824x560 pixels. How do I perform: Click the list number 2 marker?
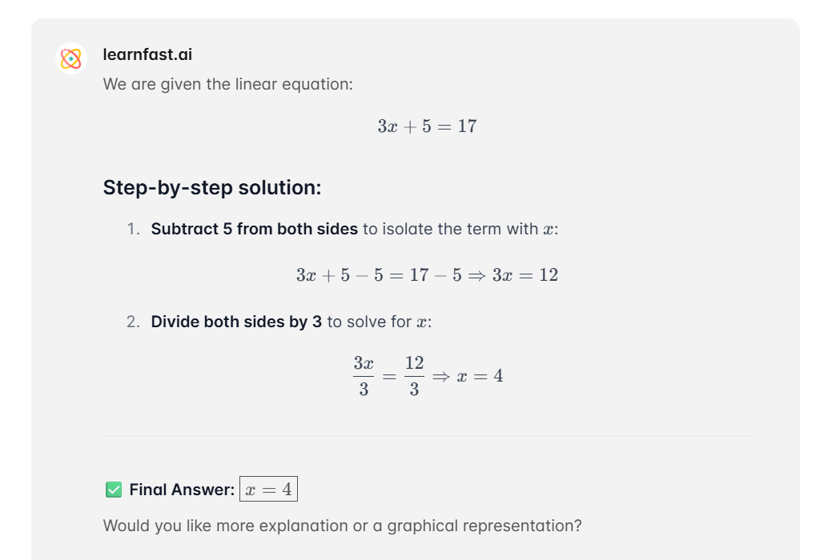(x=133, y=321)
